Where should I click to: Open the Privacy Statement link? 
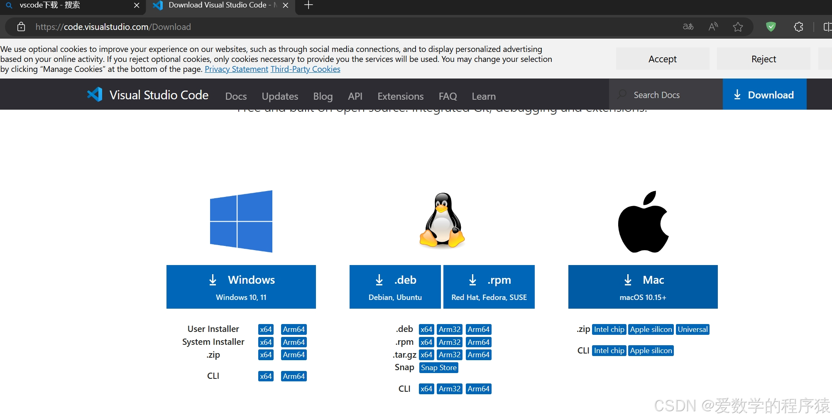click(x=236, y=69)
